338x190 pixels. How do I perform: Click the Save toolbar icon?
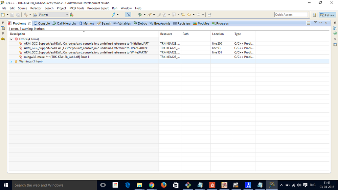(12, 15)
